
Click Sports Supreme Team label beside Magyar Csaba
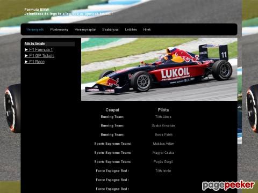[112, 153]
